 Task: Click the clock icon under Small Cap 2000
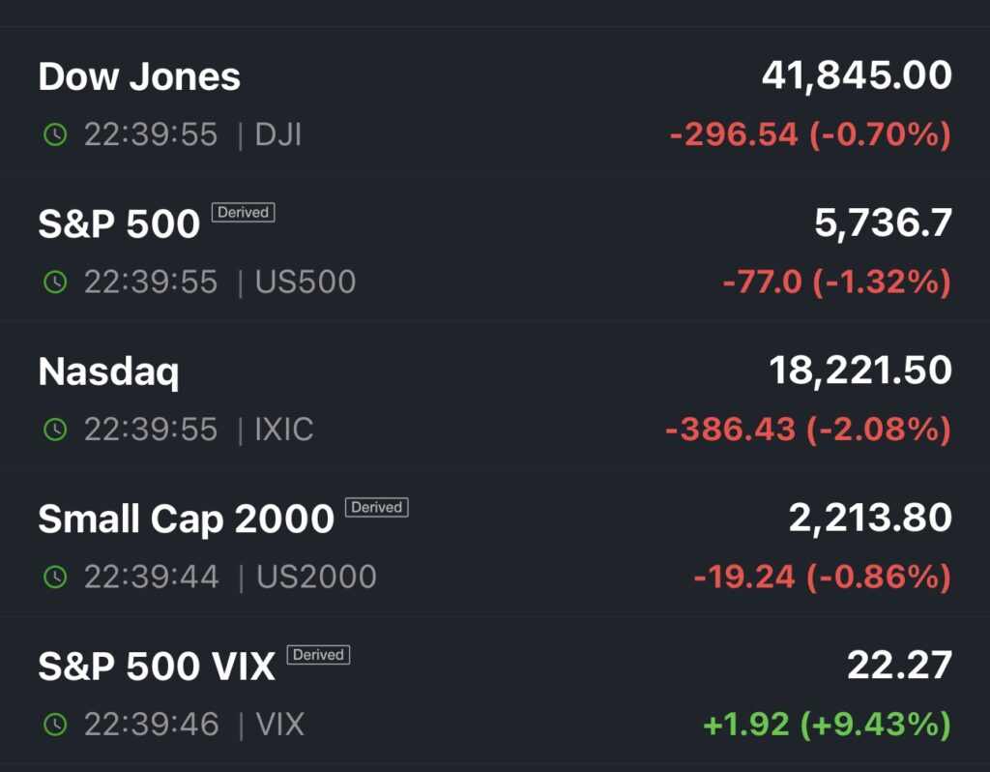55,577
